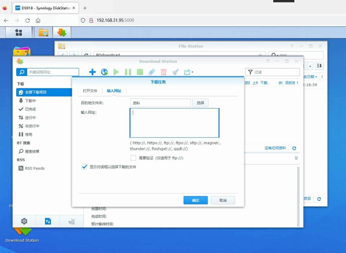This screenshot has height=253, width=346.
Task: Click the 关键词或网址 search box
Action: pos(53,72)
